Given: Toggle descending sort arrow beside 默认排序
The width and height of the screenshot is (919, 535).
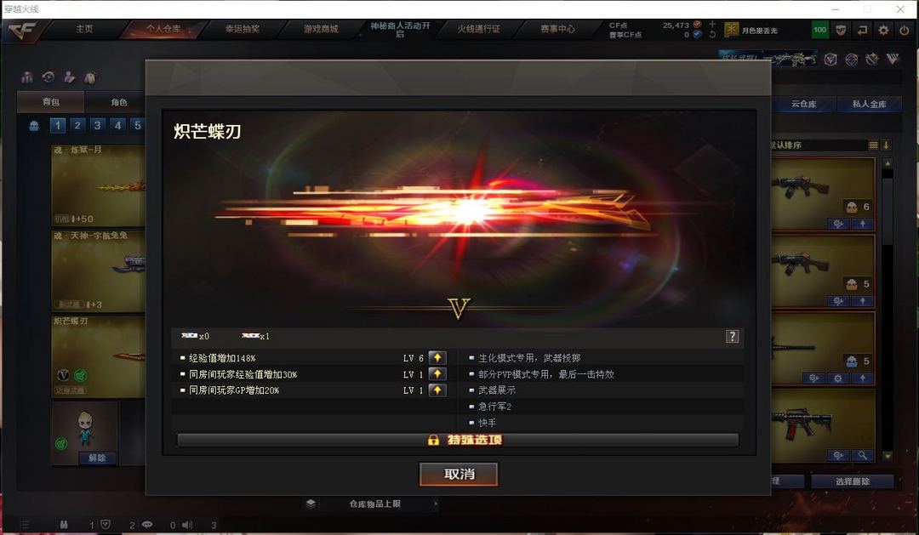Looking at the screenshot, I should pos(886,145).
